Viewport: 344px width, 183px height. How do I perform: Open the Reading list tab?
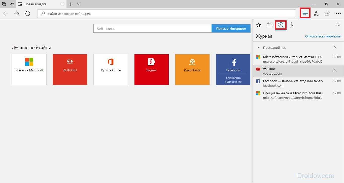pos(270,25)
